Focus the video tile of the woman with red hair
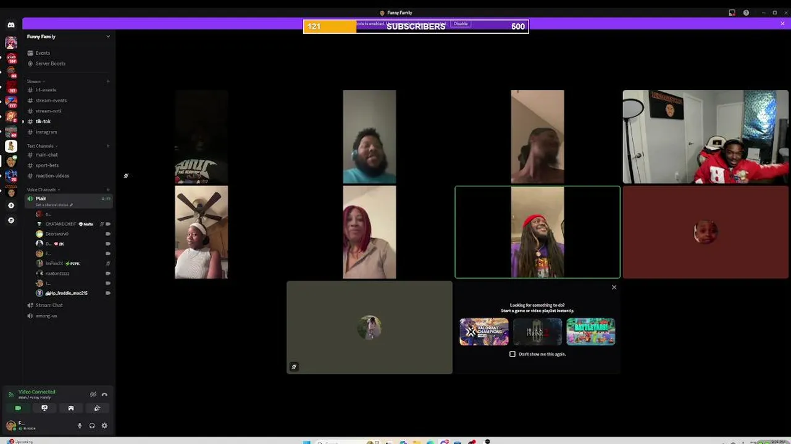 coord(369,232)
